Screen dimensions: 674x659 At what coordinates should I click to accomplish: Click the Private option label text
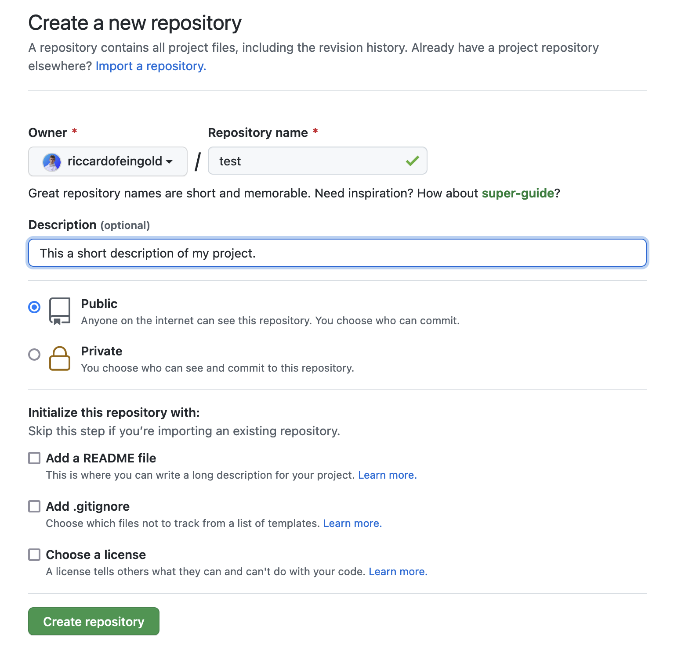point(101,351)
